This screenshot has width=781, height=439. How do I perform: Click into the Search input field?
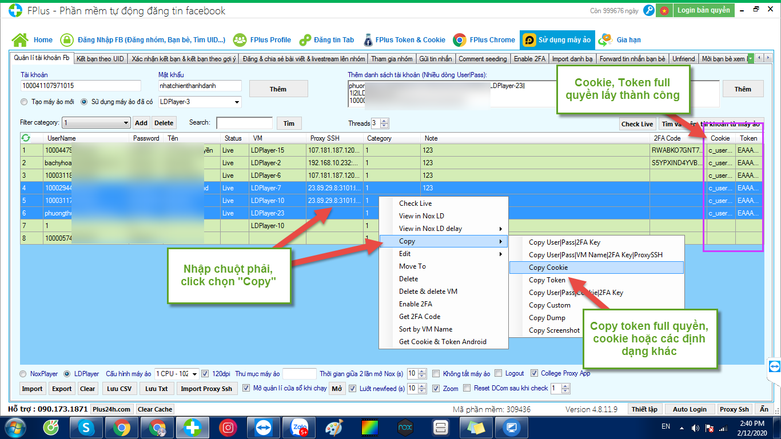click(x=245, y=123)
